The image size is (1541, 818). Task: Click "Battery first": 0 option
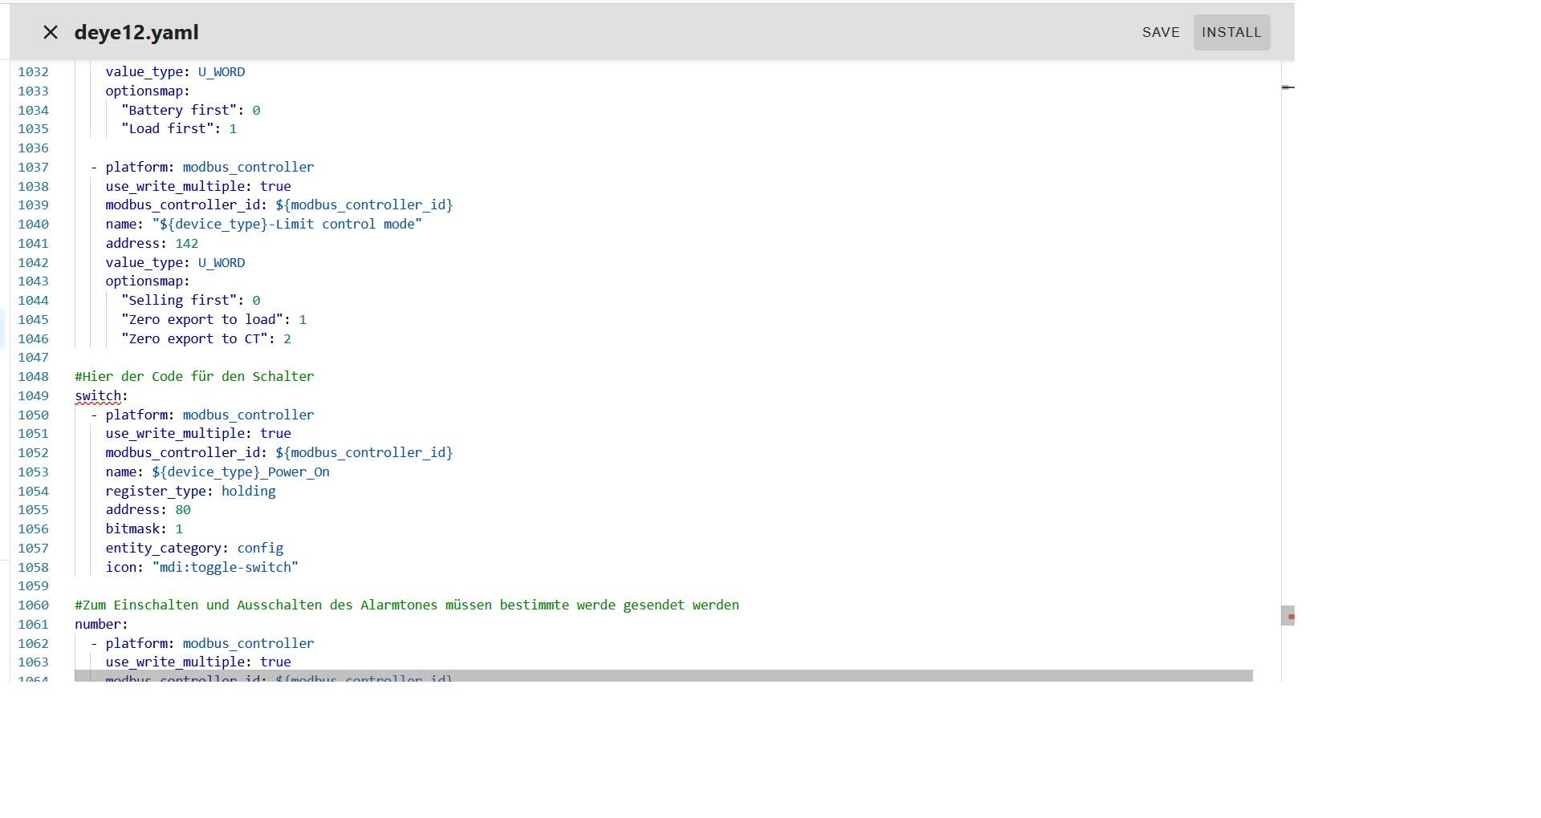(x=191, y=110)
